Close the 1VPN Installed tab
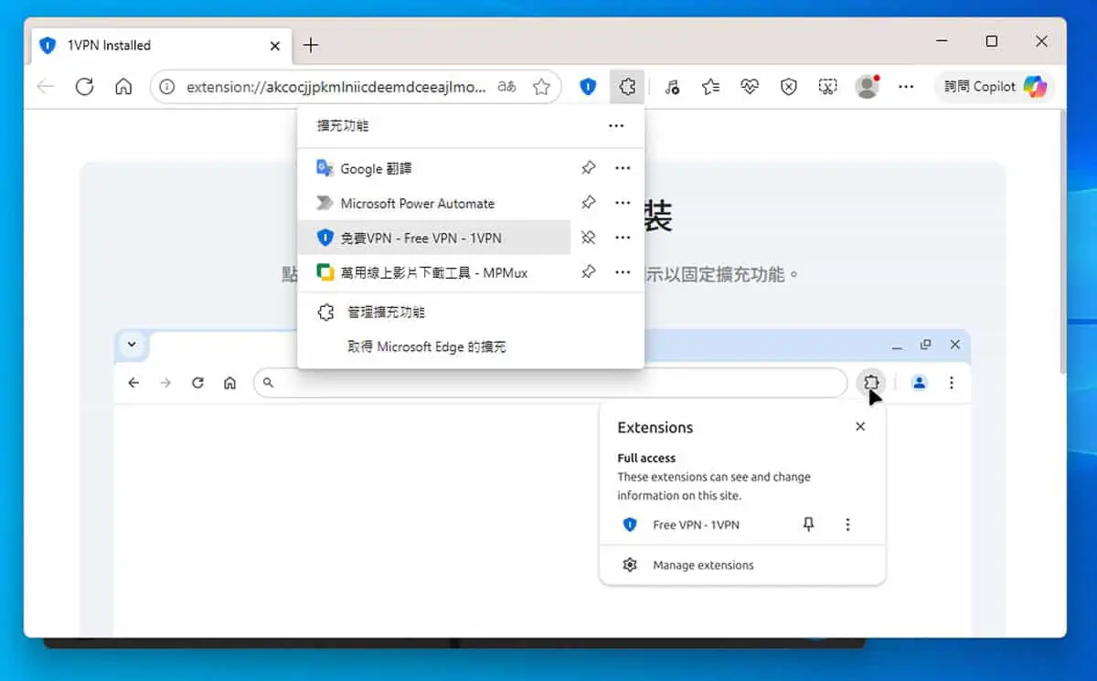 [275, 45]
